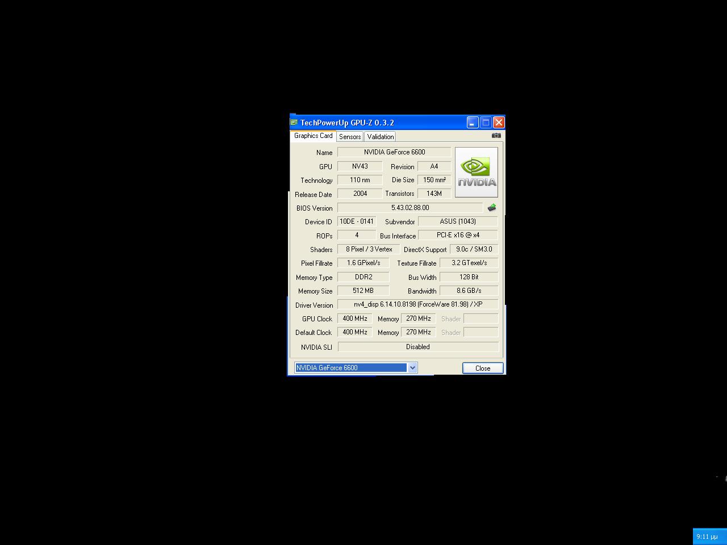This screenshot has width=727, height=545.
Task: Click the Bus Width field showing 128 Bit
Action: pyautogui.click(x=469, y=277)
